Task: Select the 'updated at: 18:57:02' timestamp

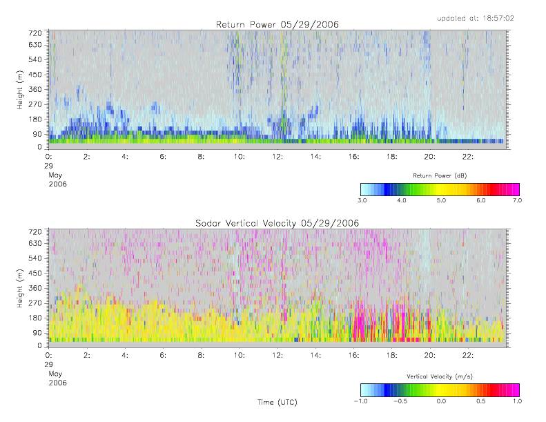Action: coord(476,18)
